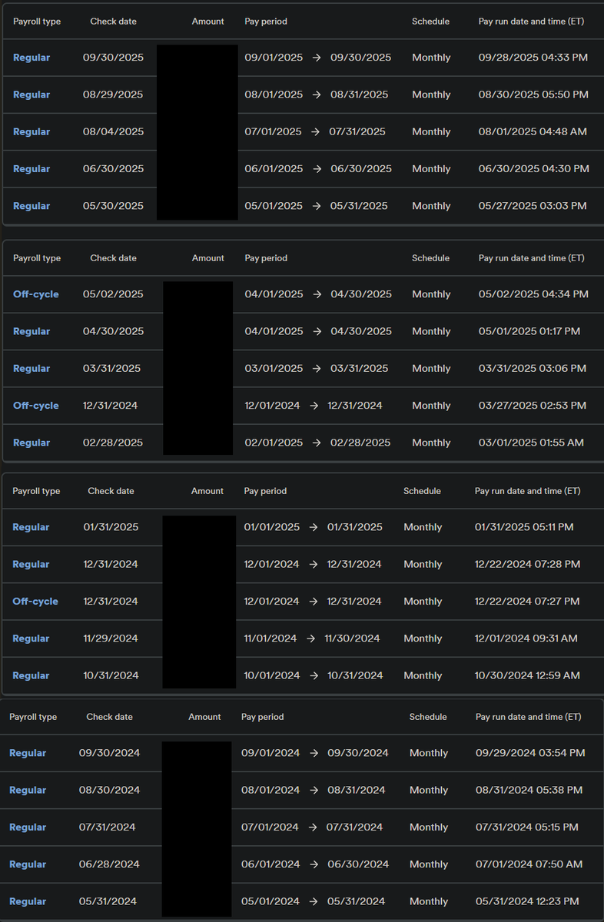Open Regular payroll with check date 03/31/2025

(x=32, y=368)
